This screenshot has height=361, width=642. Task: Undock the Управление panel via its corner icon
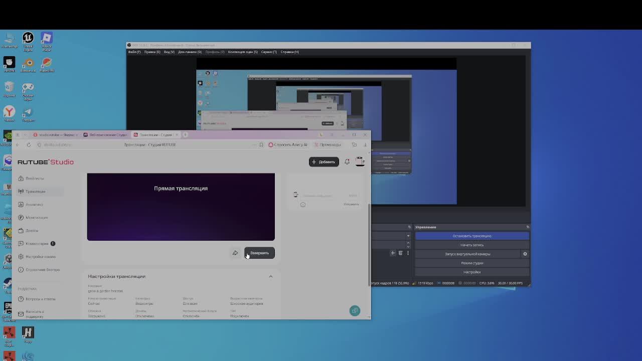coord(527,227)
